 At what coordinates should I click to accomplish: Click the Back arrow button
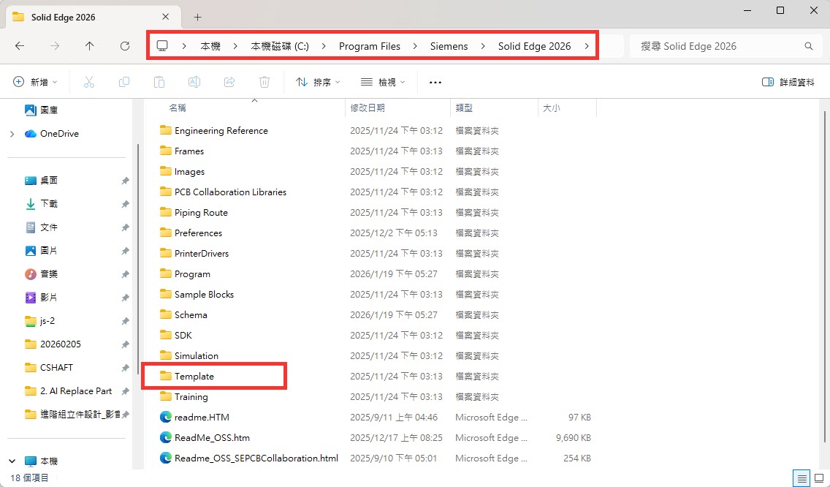click(x=20, y=46)
